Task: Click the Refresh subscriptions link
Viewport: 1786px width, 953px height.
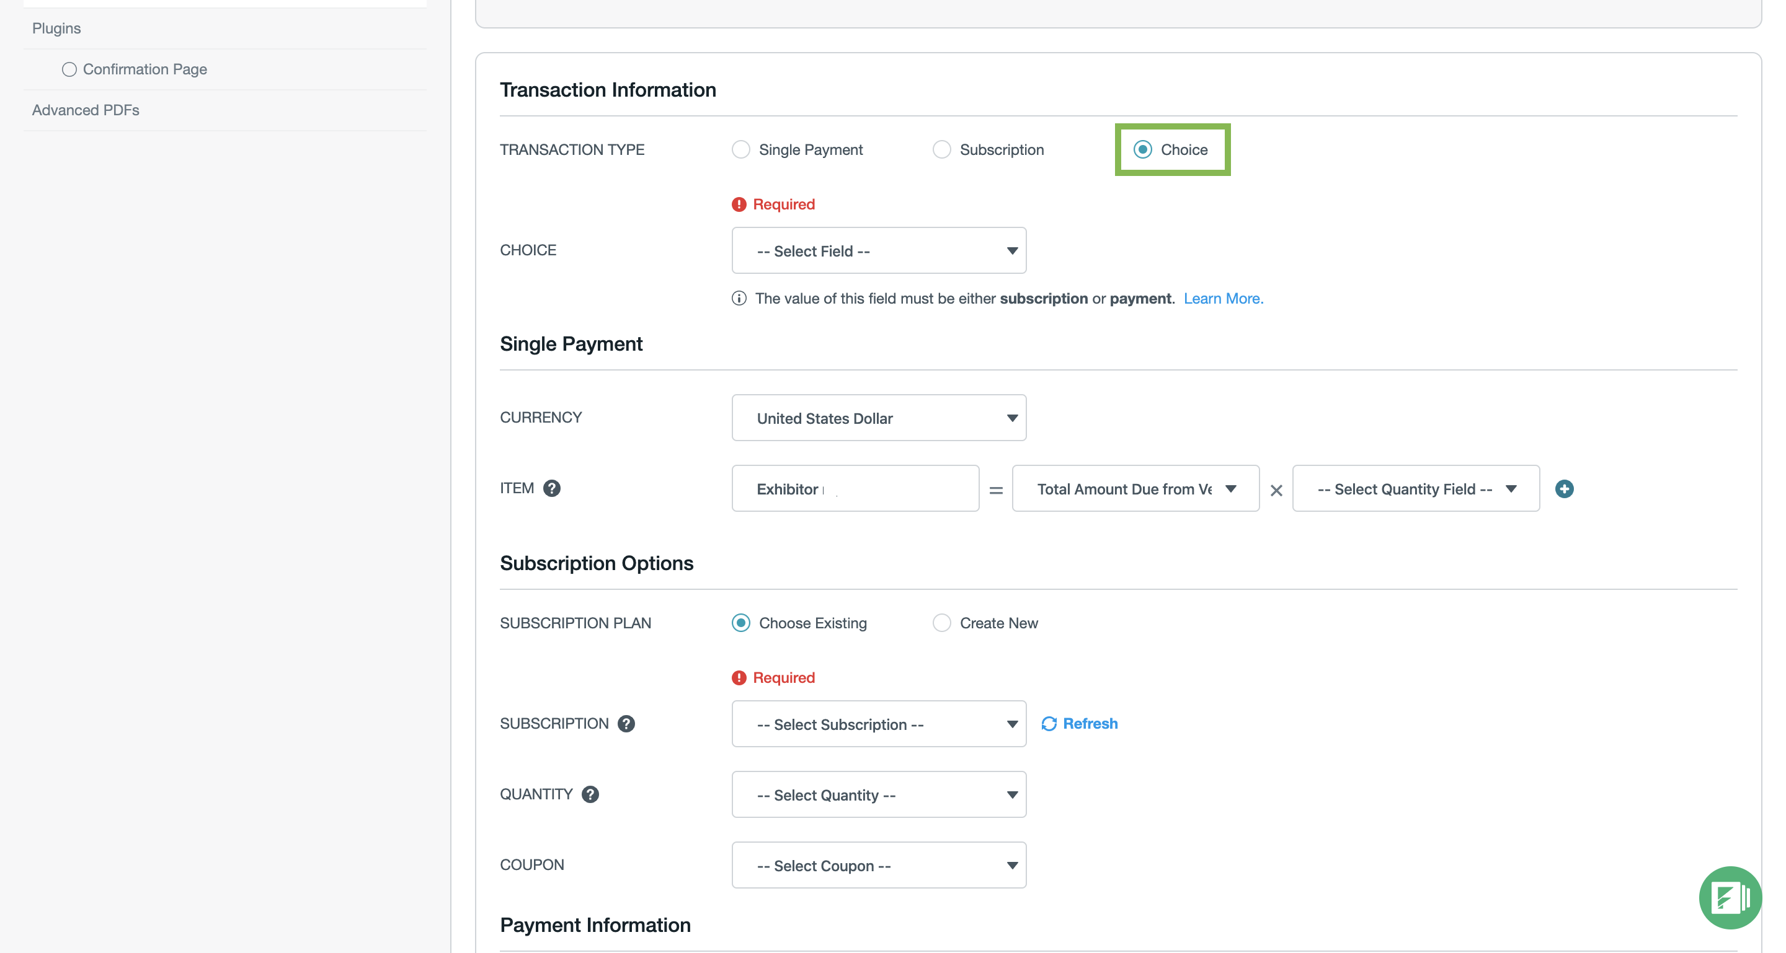Action: point(1090,724)
